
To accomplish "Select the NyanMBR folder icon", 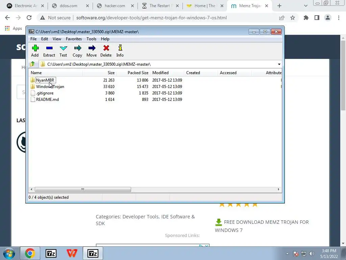I will point(33,80).
